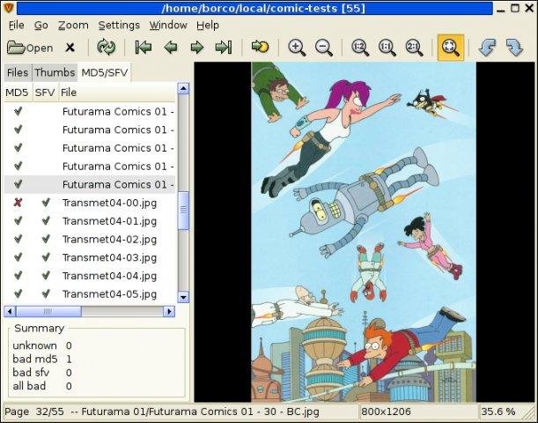The width and height of the screenshot is (538, 423).
Task: Open the Go menu
Action: tap(41, 25)
